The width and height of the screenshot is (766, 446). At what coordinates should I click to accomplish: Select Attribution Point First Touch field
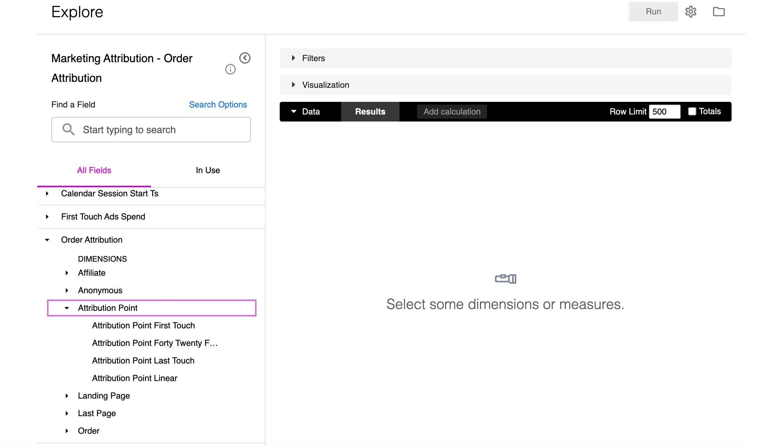pos(143,326)
